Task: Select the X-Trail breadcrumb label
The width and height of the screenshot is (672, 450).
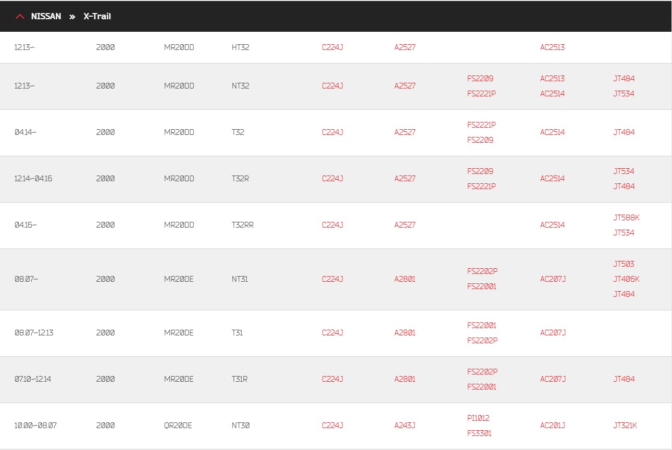Action: click(97, 17)
